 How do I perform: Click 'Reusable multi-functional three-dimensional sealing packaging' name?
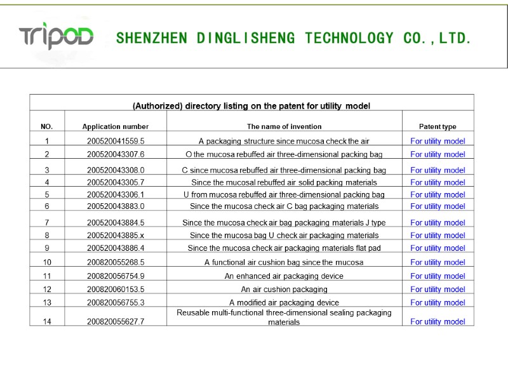tap(284, 317)
